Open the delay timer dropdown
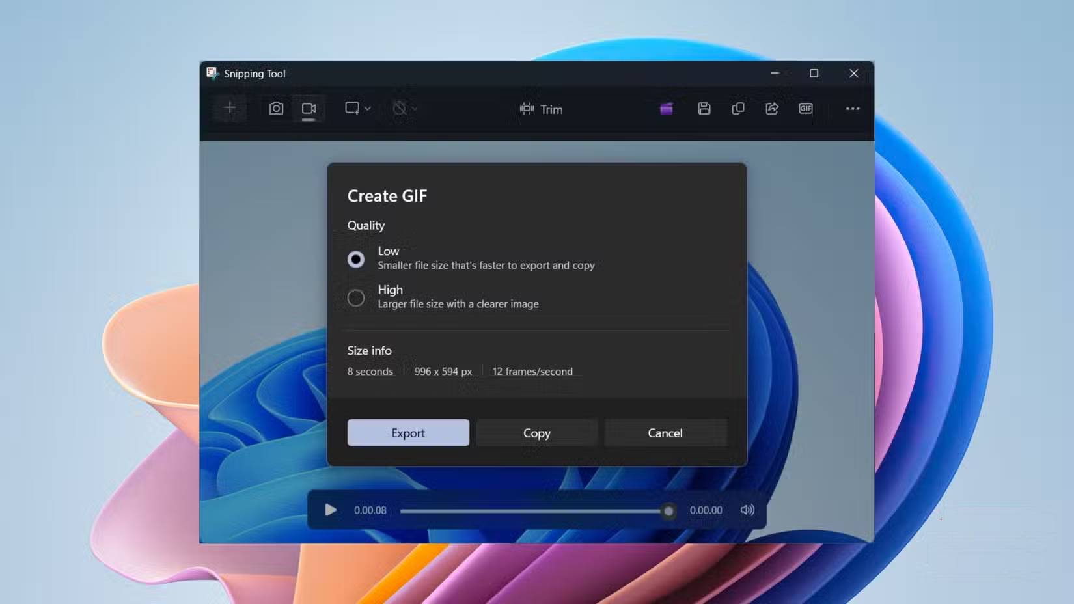Screen dimensions: 1074x604 click(x=404, y=108)
